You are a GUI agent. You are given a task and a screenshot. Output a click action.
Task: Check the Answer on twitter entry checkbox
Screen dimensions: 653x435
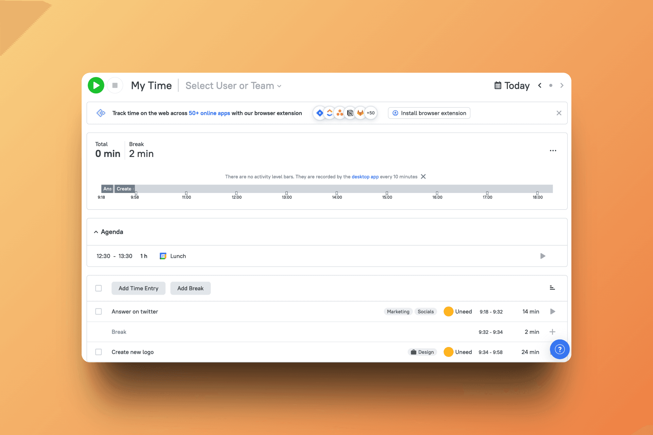coord(99,311)
